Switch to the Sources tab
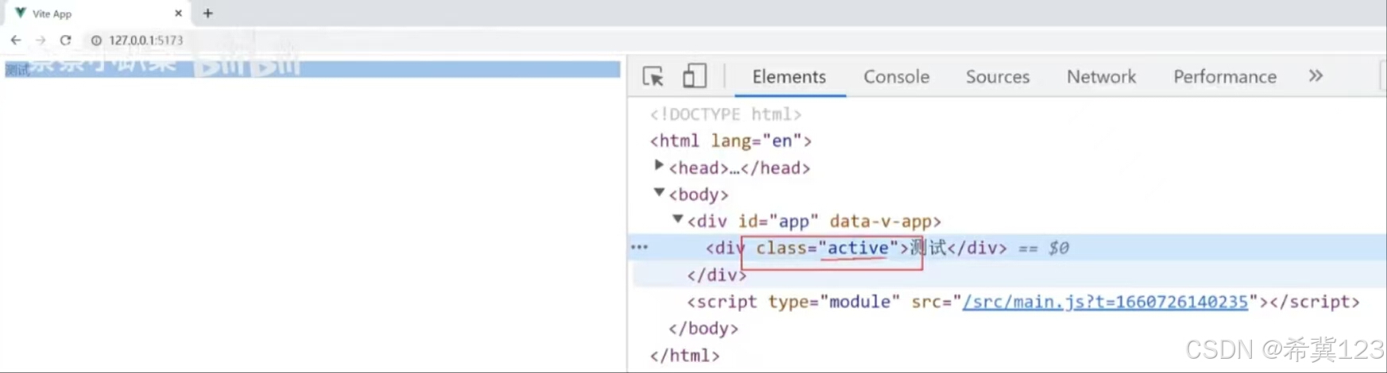The width and height of the screenshot is (1387, 373). (x=998, y=77)
